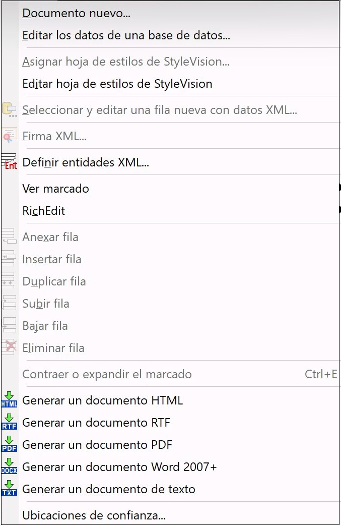
Task: Choose Generar un documento Word 2007+
Action: tap(119, 467)
